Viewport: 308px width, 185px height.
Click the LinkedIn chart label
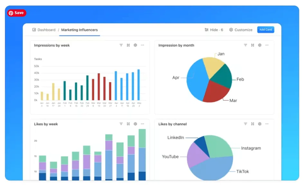click(176, 138)
